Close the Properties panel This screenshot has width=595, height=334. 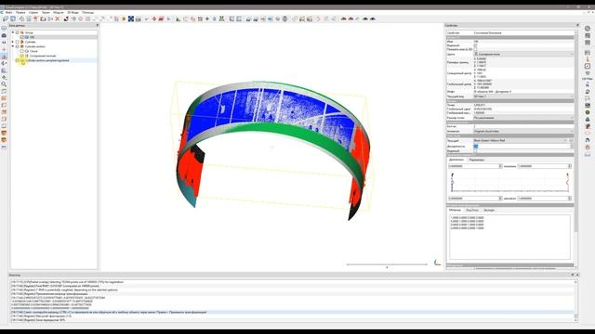[x=577, y=25]
